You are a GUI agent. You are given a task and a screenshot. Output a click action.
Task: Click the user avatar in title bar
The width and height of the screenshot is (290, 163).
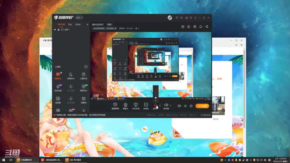[170, 17]
